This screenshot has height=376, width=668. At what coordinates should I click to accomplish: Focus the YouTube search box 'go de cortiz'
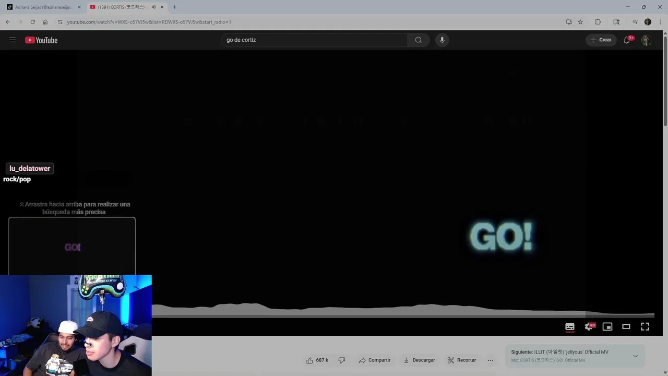315,40
